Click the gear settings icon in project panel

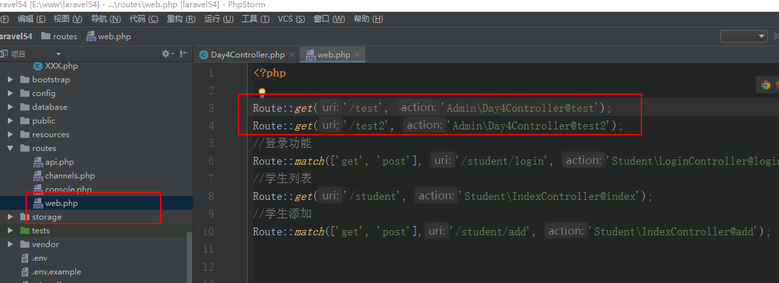165,54
